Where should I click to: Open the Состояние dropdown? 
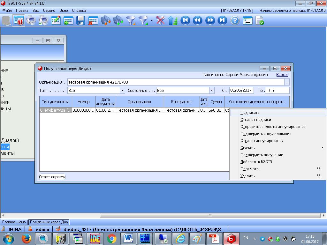click(x=212, y=90)
